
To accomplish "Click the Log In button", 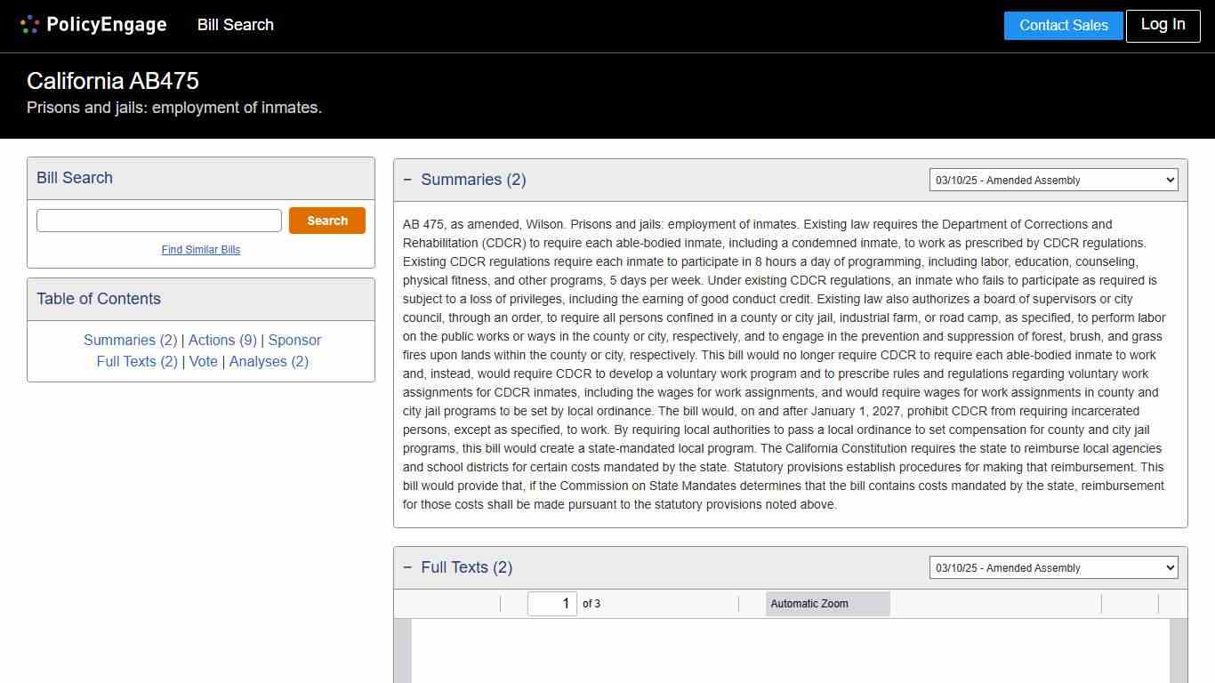I will point(1163,25).
